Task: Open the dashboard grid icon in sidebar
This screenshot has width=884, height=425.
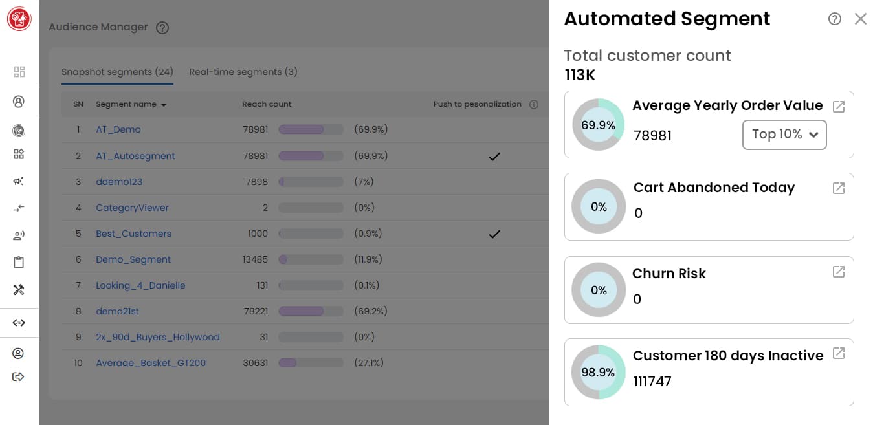Action: [19, 72]
